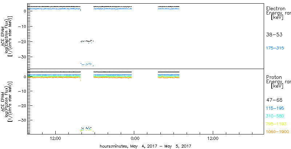Click the [keV] unit under Electron legend
Viewport: 291px width, 149px height.
click(277, 17)
